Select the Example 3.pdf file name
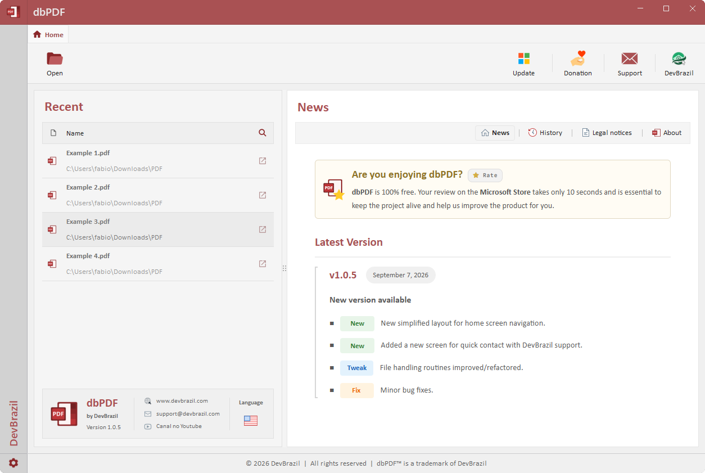The image size is (705, 473). pyautogui.click(x=88, y=222)
